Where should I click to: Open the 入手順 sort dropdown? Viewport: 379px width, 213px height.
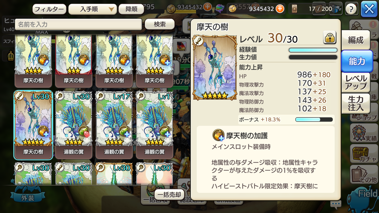coord(93,9)
